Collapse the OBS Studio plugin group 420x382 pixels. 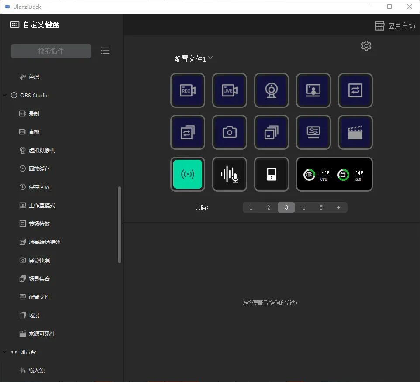point(4,95)
